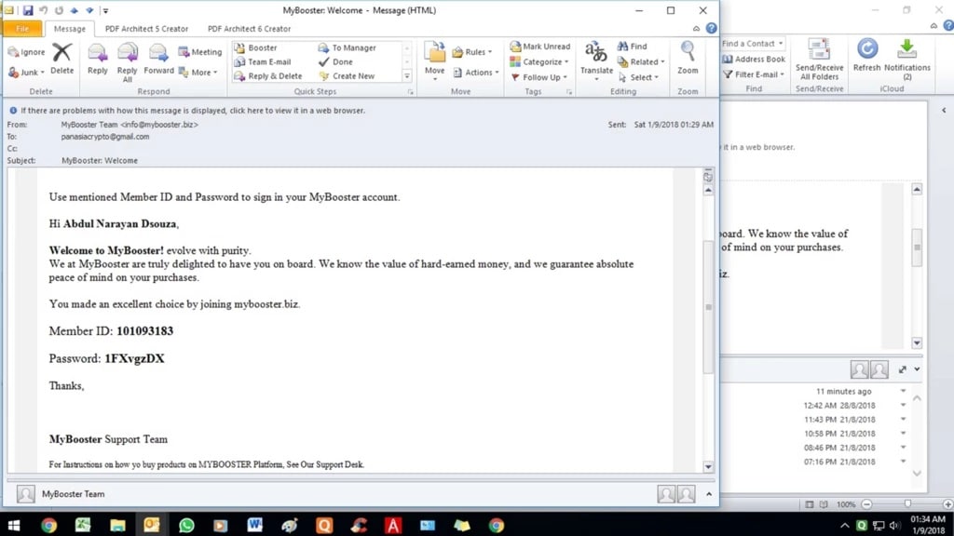Mark message with Done quick step
The width and height of the screenshot is (954, 536).
point(342,61)
